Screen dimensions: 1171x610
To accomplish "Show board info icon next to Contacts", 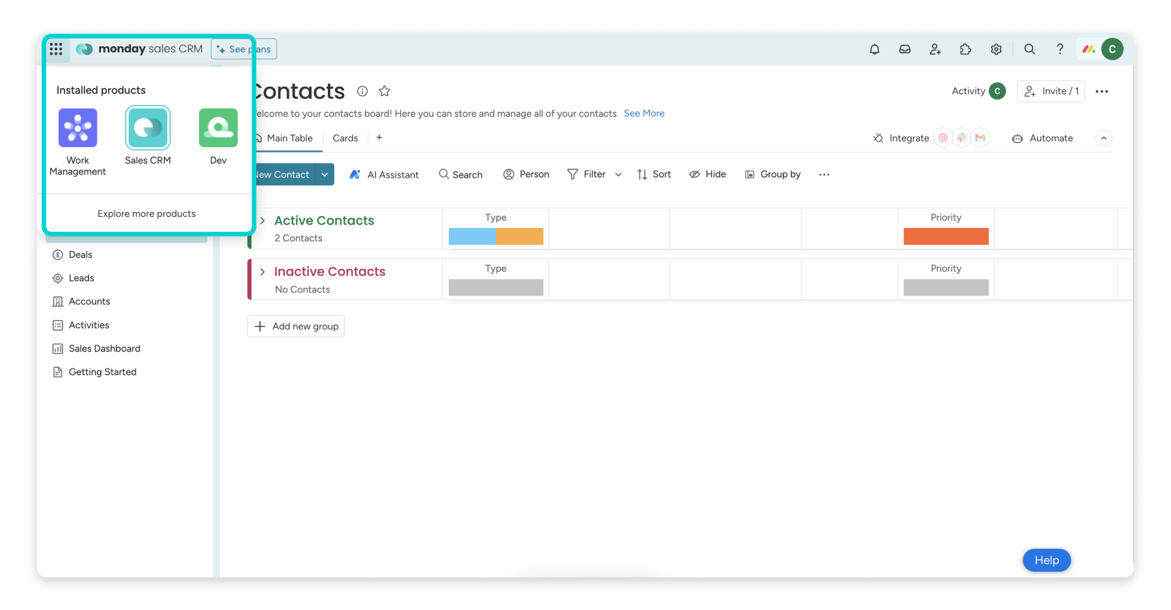I will tap(362, 91).
